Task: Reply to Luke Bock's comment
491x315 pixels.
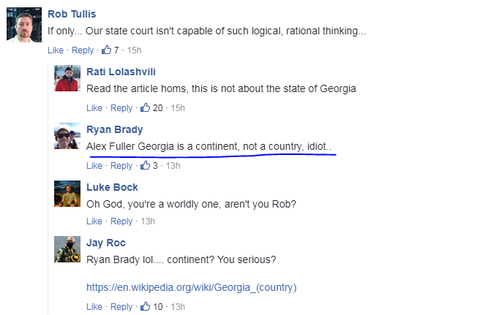Action: pos(121,221)
